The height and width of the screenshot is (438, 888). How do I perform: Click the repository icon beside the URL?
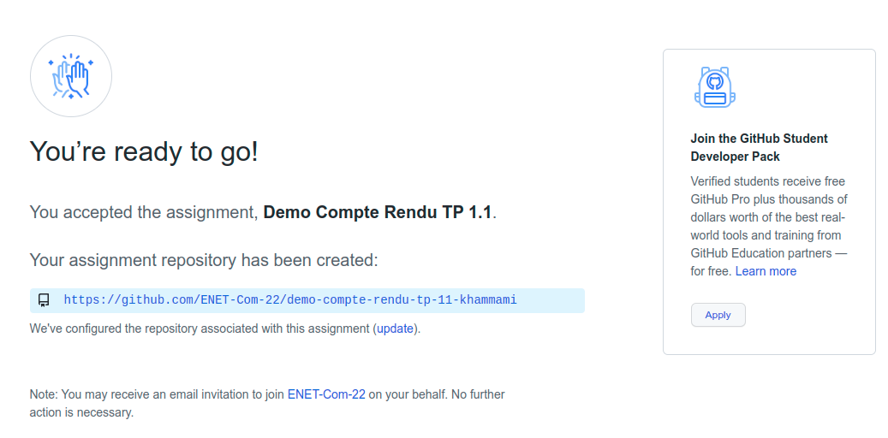point(45,300)
